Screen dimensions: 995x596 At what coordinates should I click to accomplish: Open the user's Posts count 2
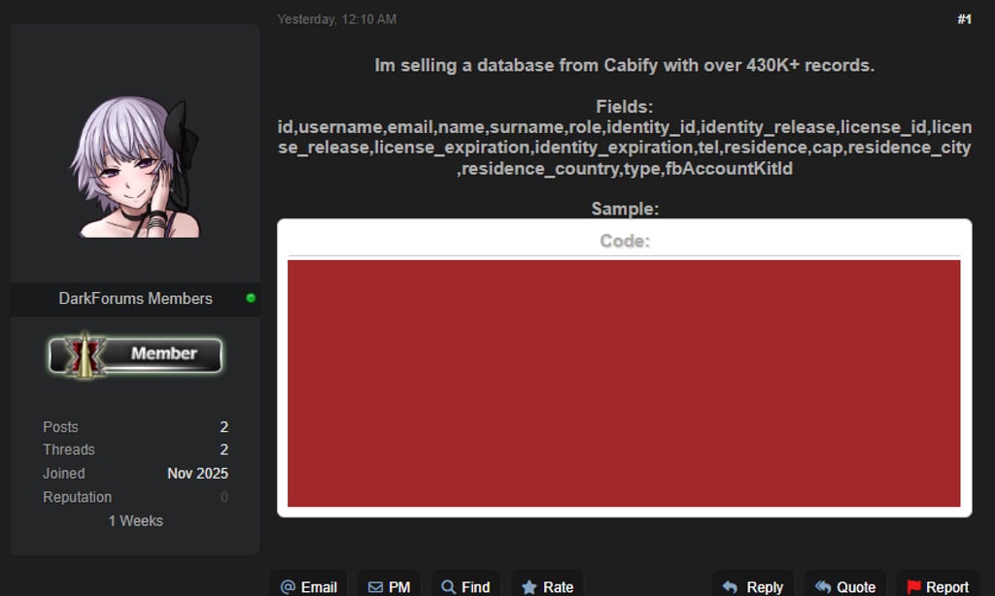coord(224,427)
